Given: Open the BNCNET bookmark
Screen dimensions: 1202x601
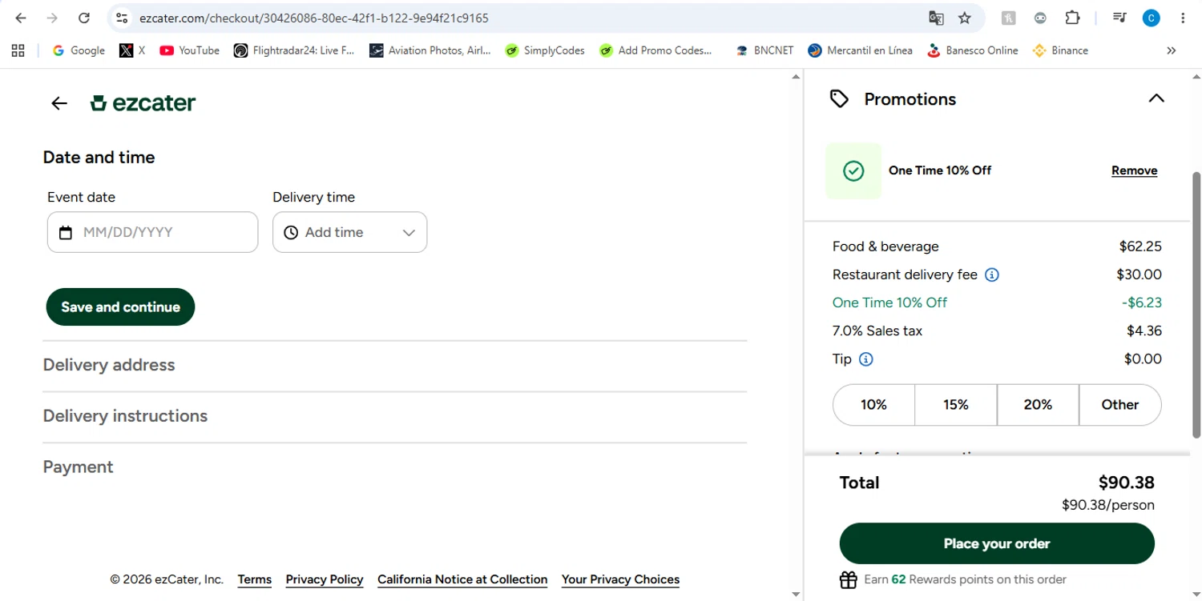Looking at the screenshot, I should (x=764, y=50).
